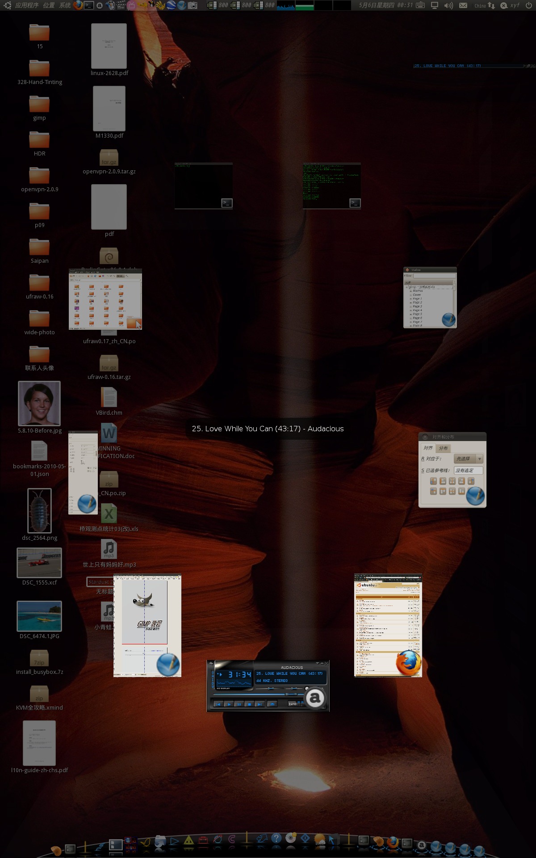The width and height of the screenshot is (536, 858).
Task: Select the DSC_6474.1.JPG thumbnail
Action: click(39, 616)
